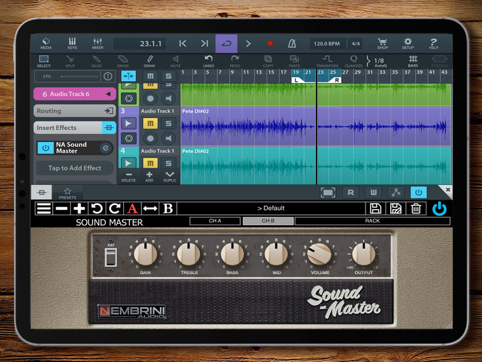The width and height of the screenshot is (482, 362).
Task: Tap to Add Effect button
Action: (x=74, y=168)
